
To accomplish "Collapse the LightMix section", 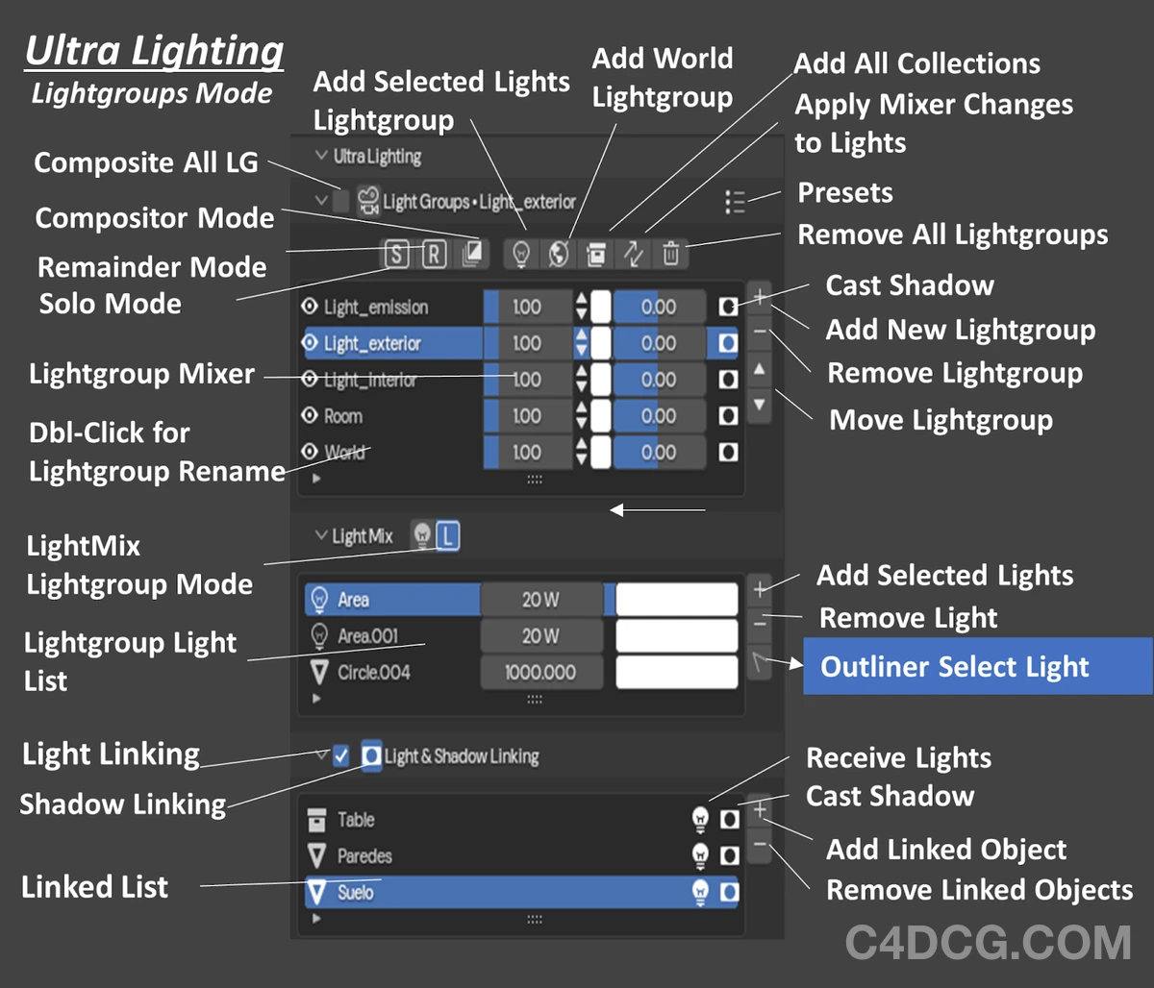I will pyautogui.click(x=321, y=536).
